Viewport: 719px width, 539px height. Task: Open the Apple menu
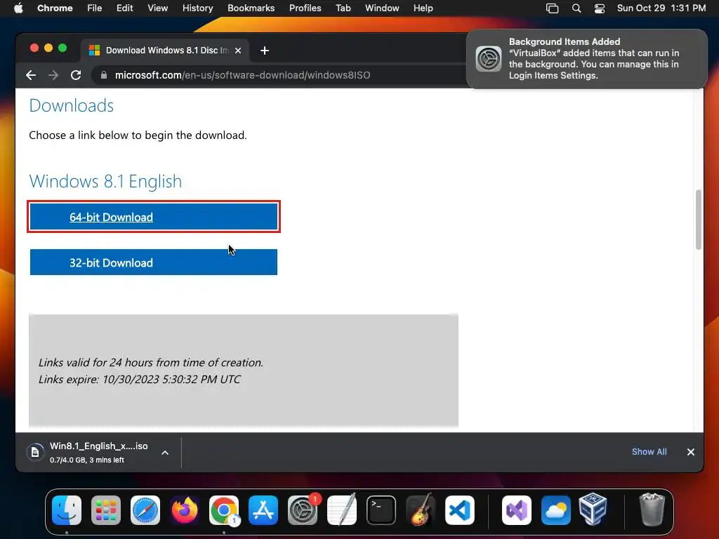click(18, 8)
